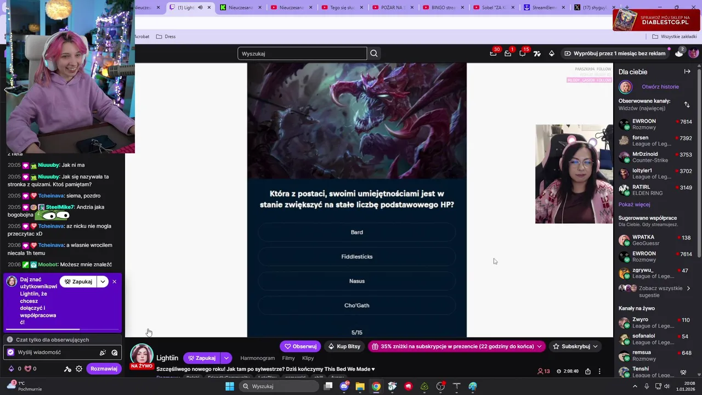Image resolution: width=702 pixels, height=395 pixels.
Task: Click Pokaż więcej in followed channels
Action: point(634,205)
